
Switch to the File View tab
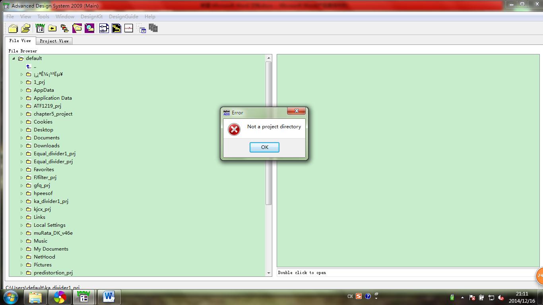point(20,41)
